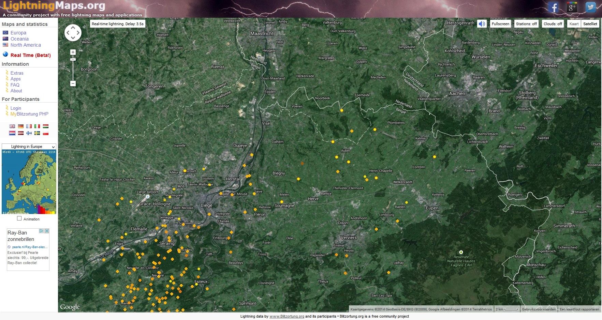Toggle the Clouds: off overlay

tap(553, 24)
